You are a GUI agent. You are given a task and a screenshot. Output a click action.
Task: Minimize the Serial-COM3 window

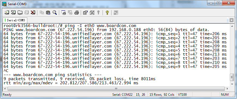point(211,3)
